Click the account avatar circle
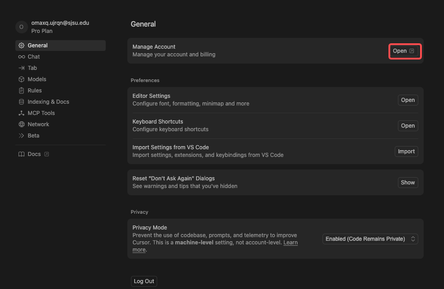Image resolution: width=444 pixels, height=289 pixels. tap(21, 27)
